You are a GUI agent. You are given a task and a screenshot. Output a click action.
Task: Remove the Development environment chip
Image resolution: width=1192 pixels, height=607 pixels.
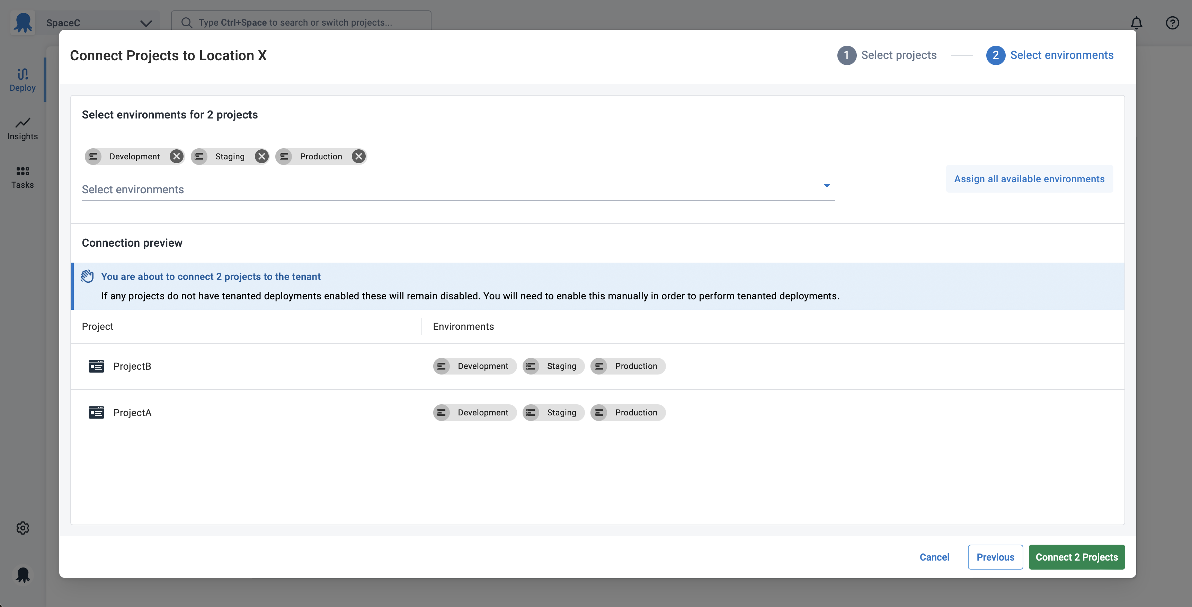(176, 157)
